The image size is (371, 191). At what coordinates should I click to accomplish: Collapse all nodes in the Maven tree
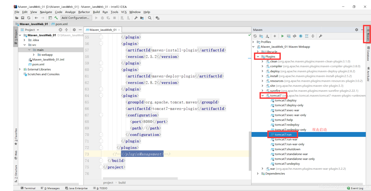pyautogui.click(x=313, y=36)
